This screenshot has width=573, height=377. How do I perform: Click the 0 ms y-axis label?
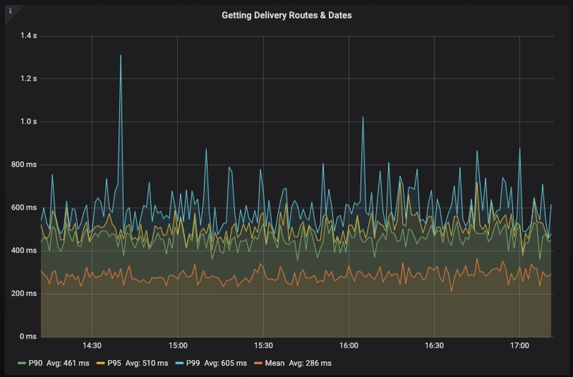(26, 336)
